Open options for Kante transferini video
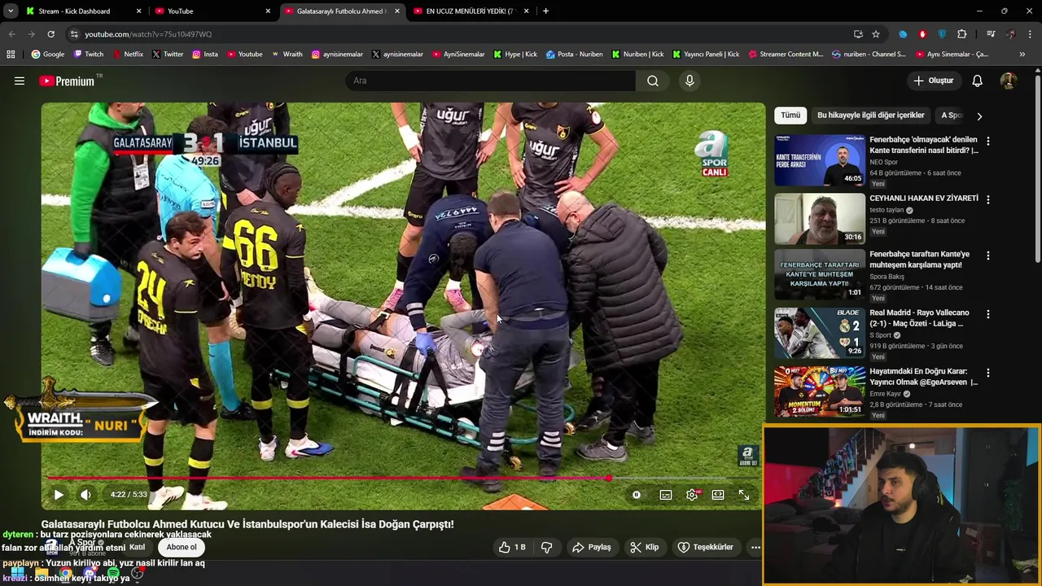The image size is (1042, 586). pos(987,141)
